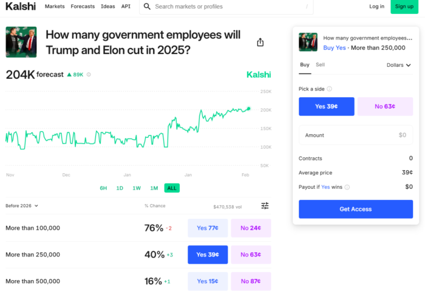425x291 pixels.
Task: Open the Dollars dropdown
Action: pos(399,65)
